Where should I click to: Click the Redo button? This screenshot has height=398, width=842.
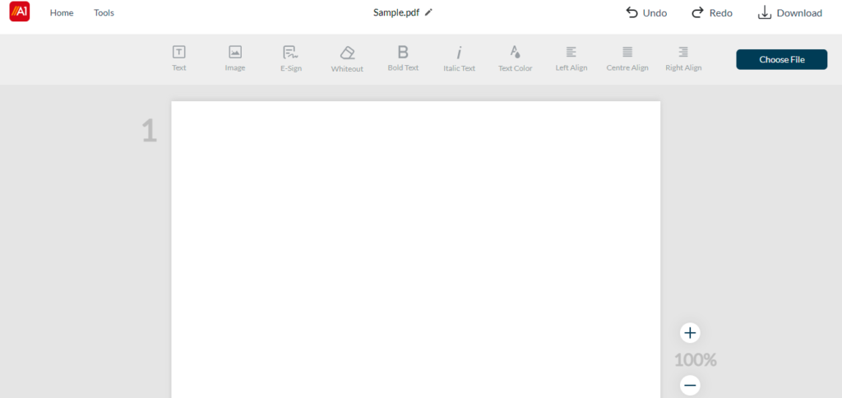click(711, 12)
